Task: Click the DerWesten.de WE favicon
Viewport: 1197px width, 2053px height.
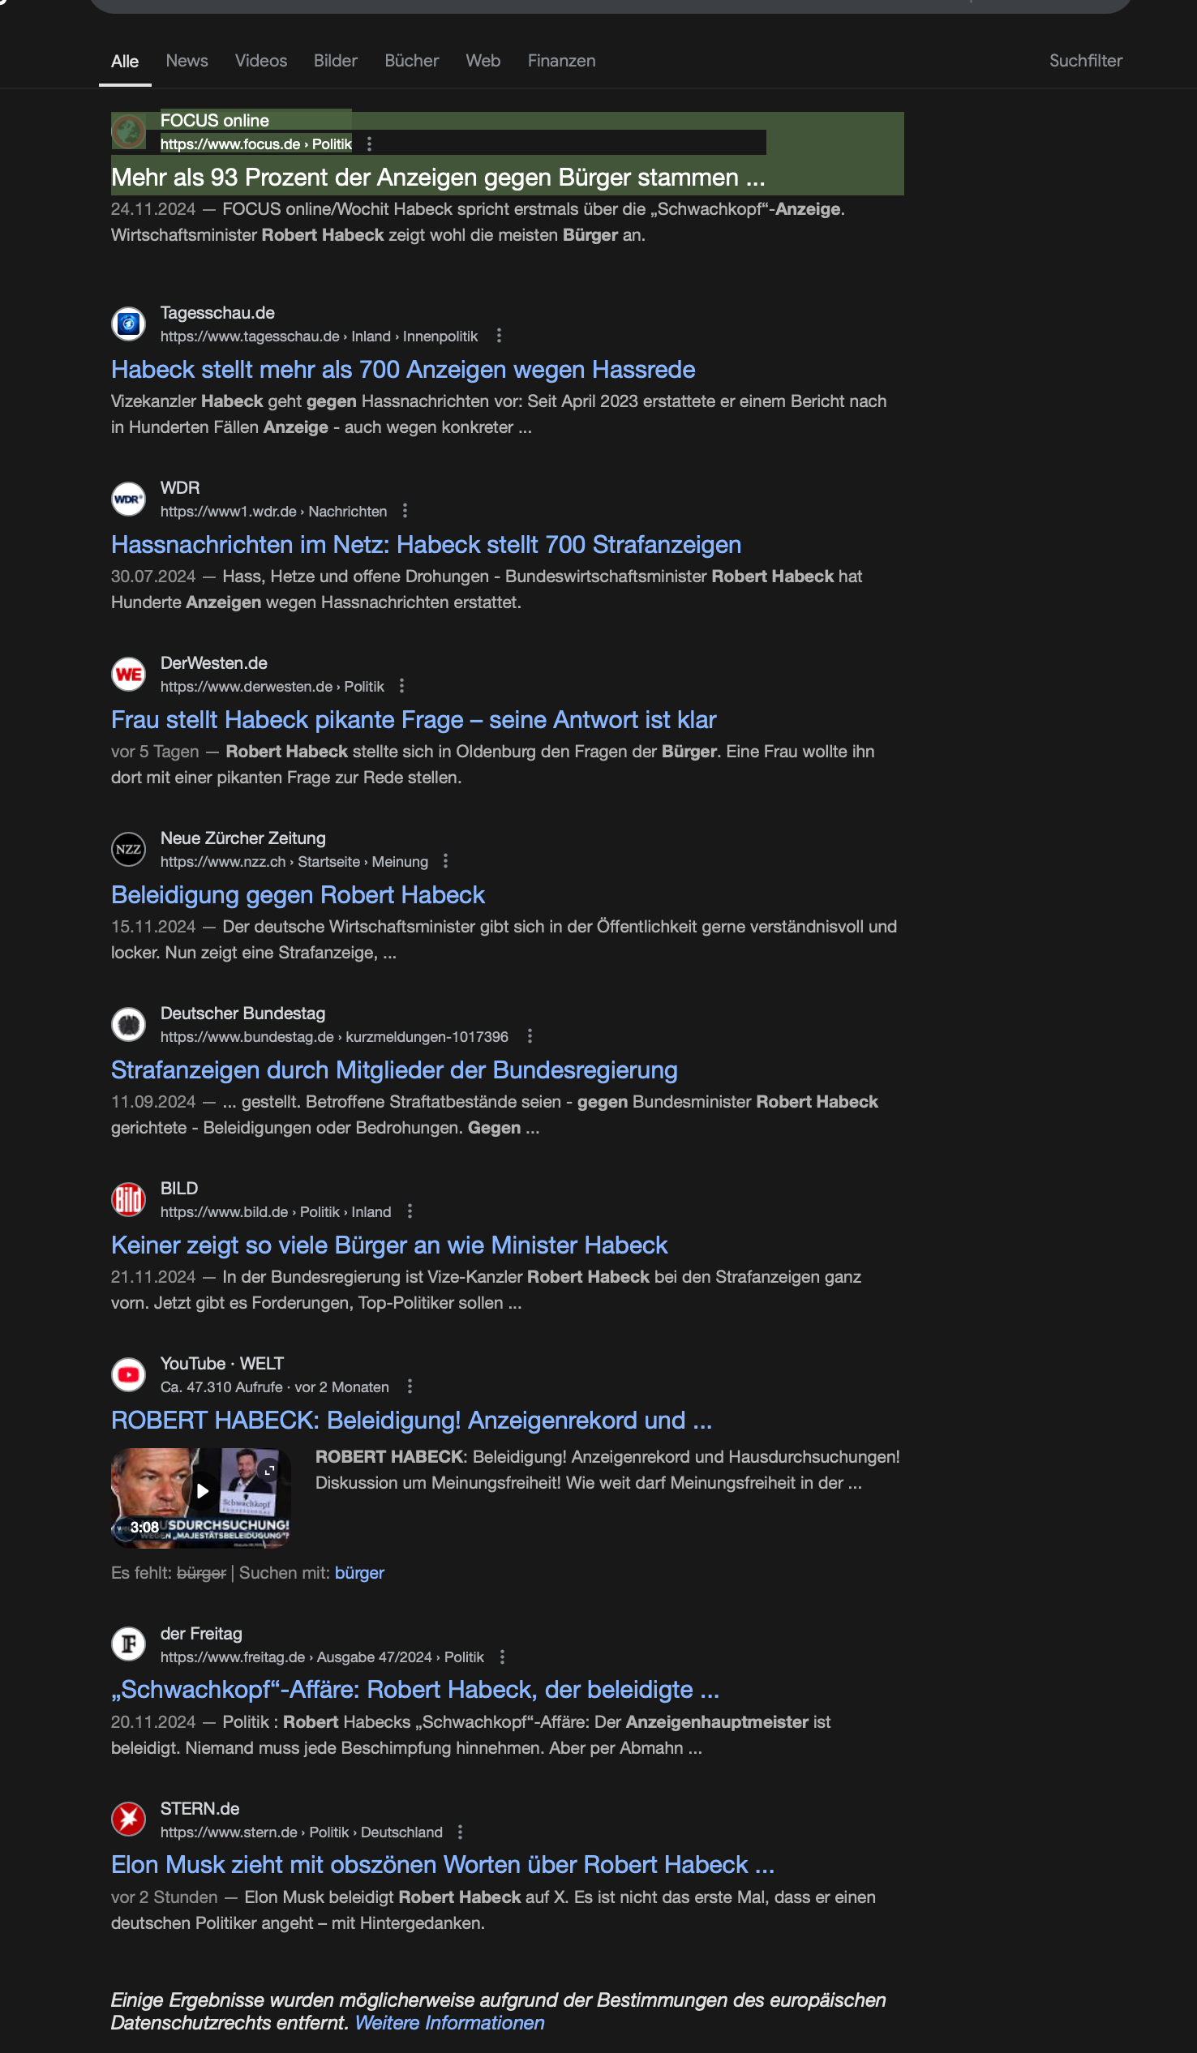Action: [128, 674]
